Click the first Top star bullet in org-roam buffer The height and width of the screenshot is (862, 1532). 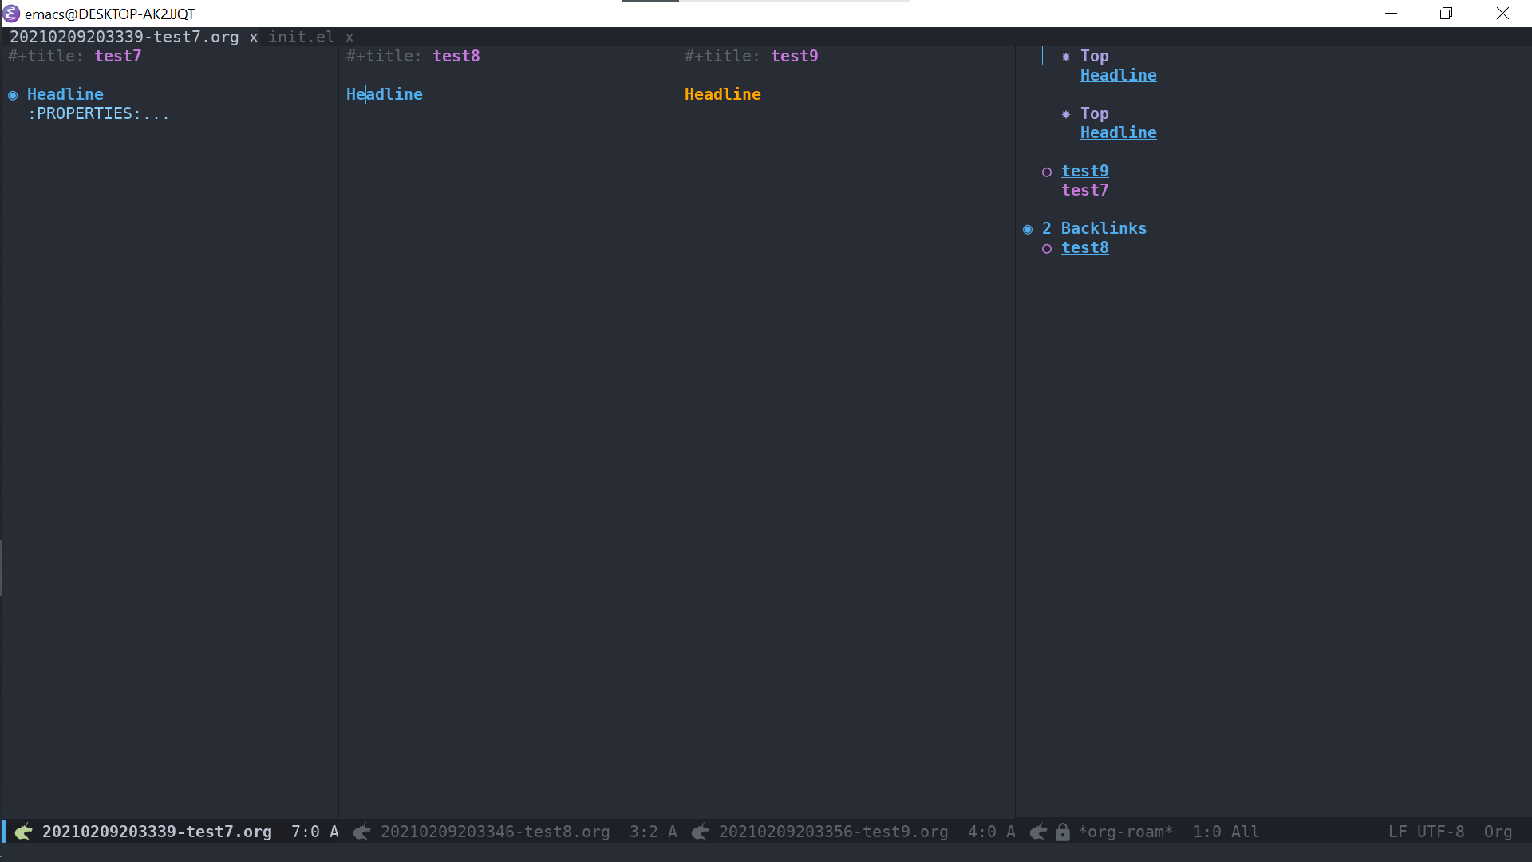click(1066, 57)
